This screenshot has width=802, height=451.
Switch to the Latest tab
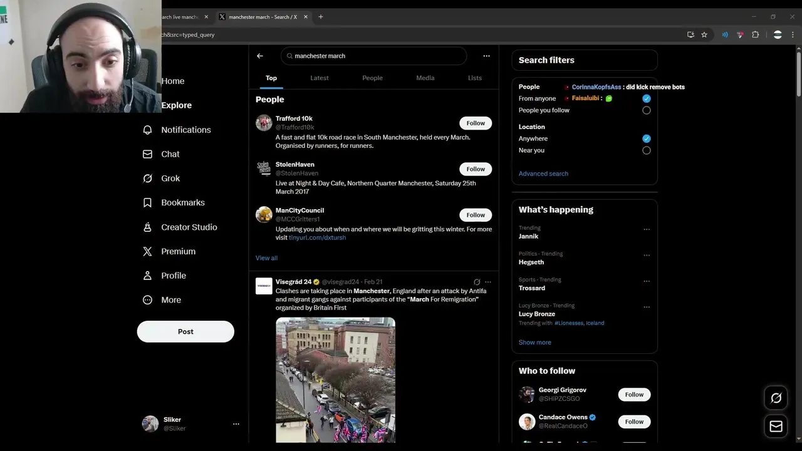pos(320,78)
